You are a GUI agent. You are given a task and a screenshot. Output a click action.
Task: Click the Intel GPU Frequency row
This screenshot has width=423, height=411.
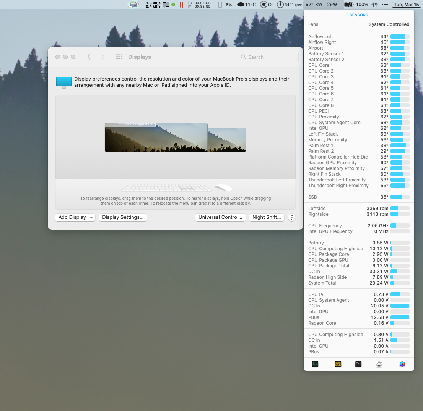click(359, 231)
